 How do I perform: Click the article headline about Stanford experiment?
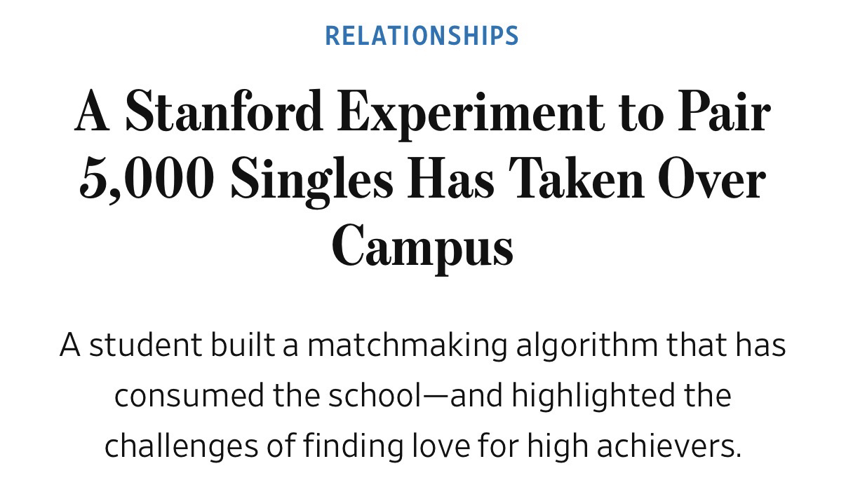tap(422, 179)
